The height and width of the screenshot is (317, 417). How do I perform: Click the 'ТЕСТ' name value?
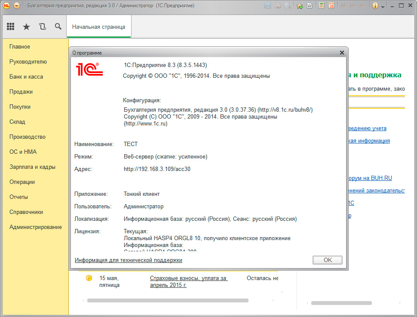click(131, 144)
